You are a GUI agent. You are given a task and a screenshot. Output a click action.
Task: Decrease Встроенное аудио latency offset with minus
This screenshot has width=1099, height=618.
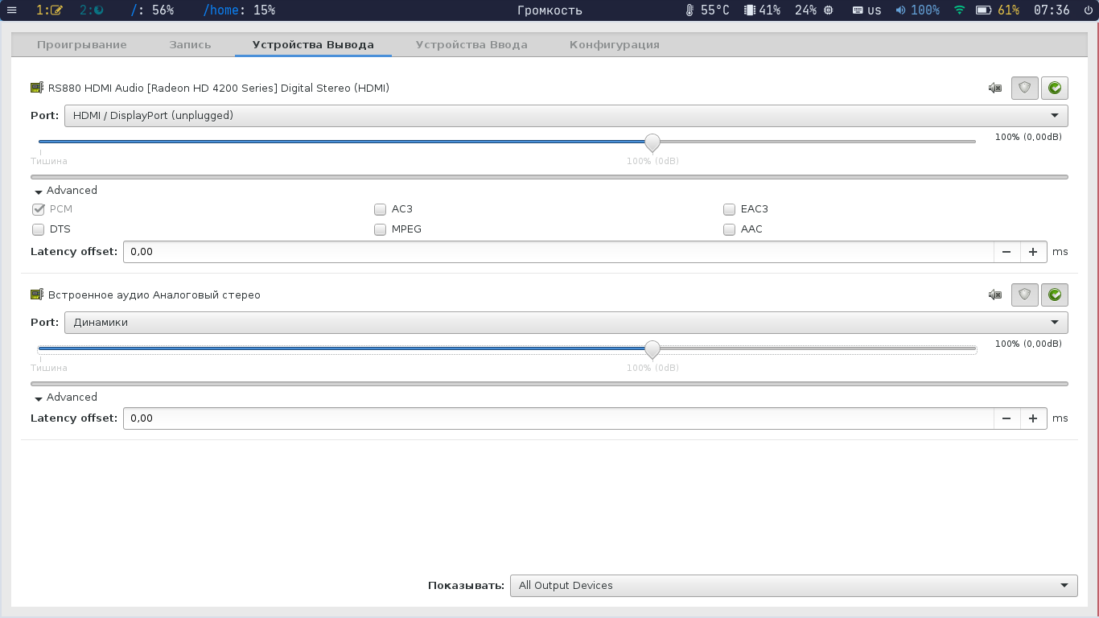pyautogui.click(x=1006, y=418)
